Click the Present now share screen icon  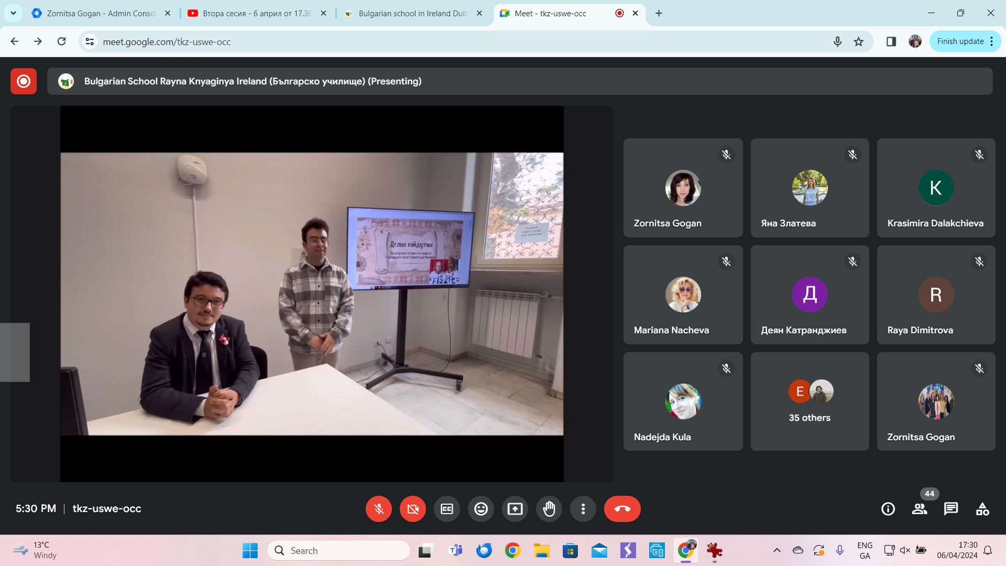coord(515,509)
